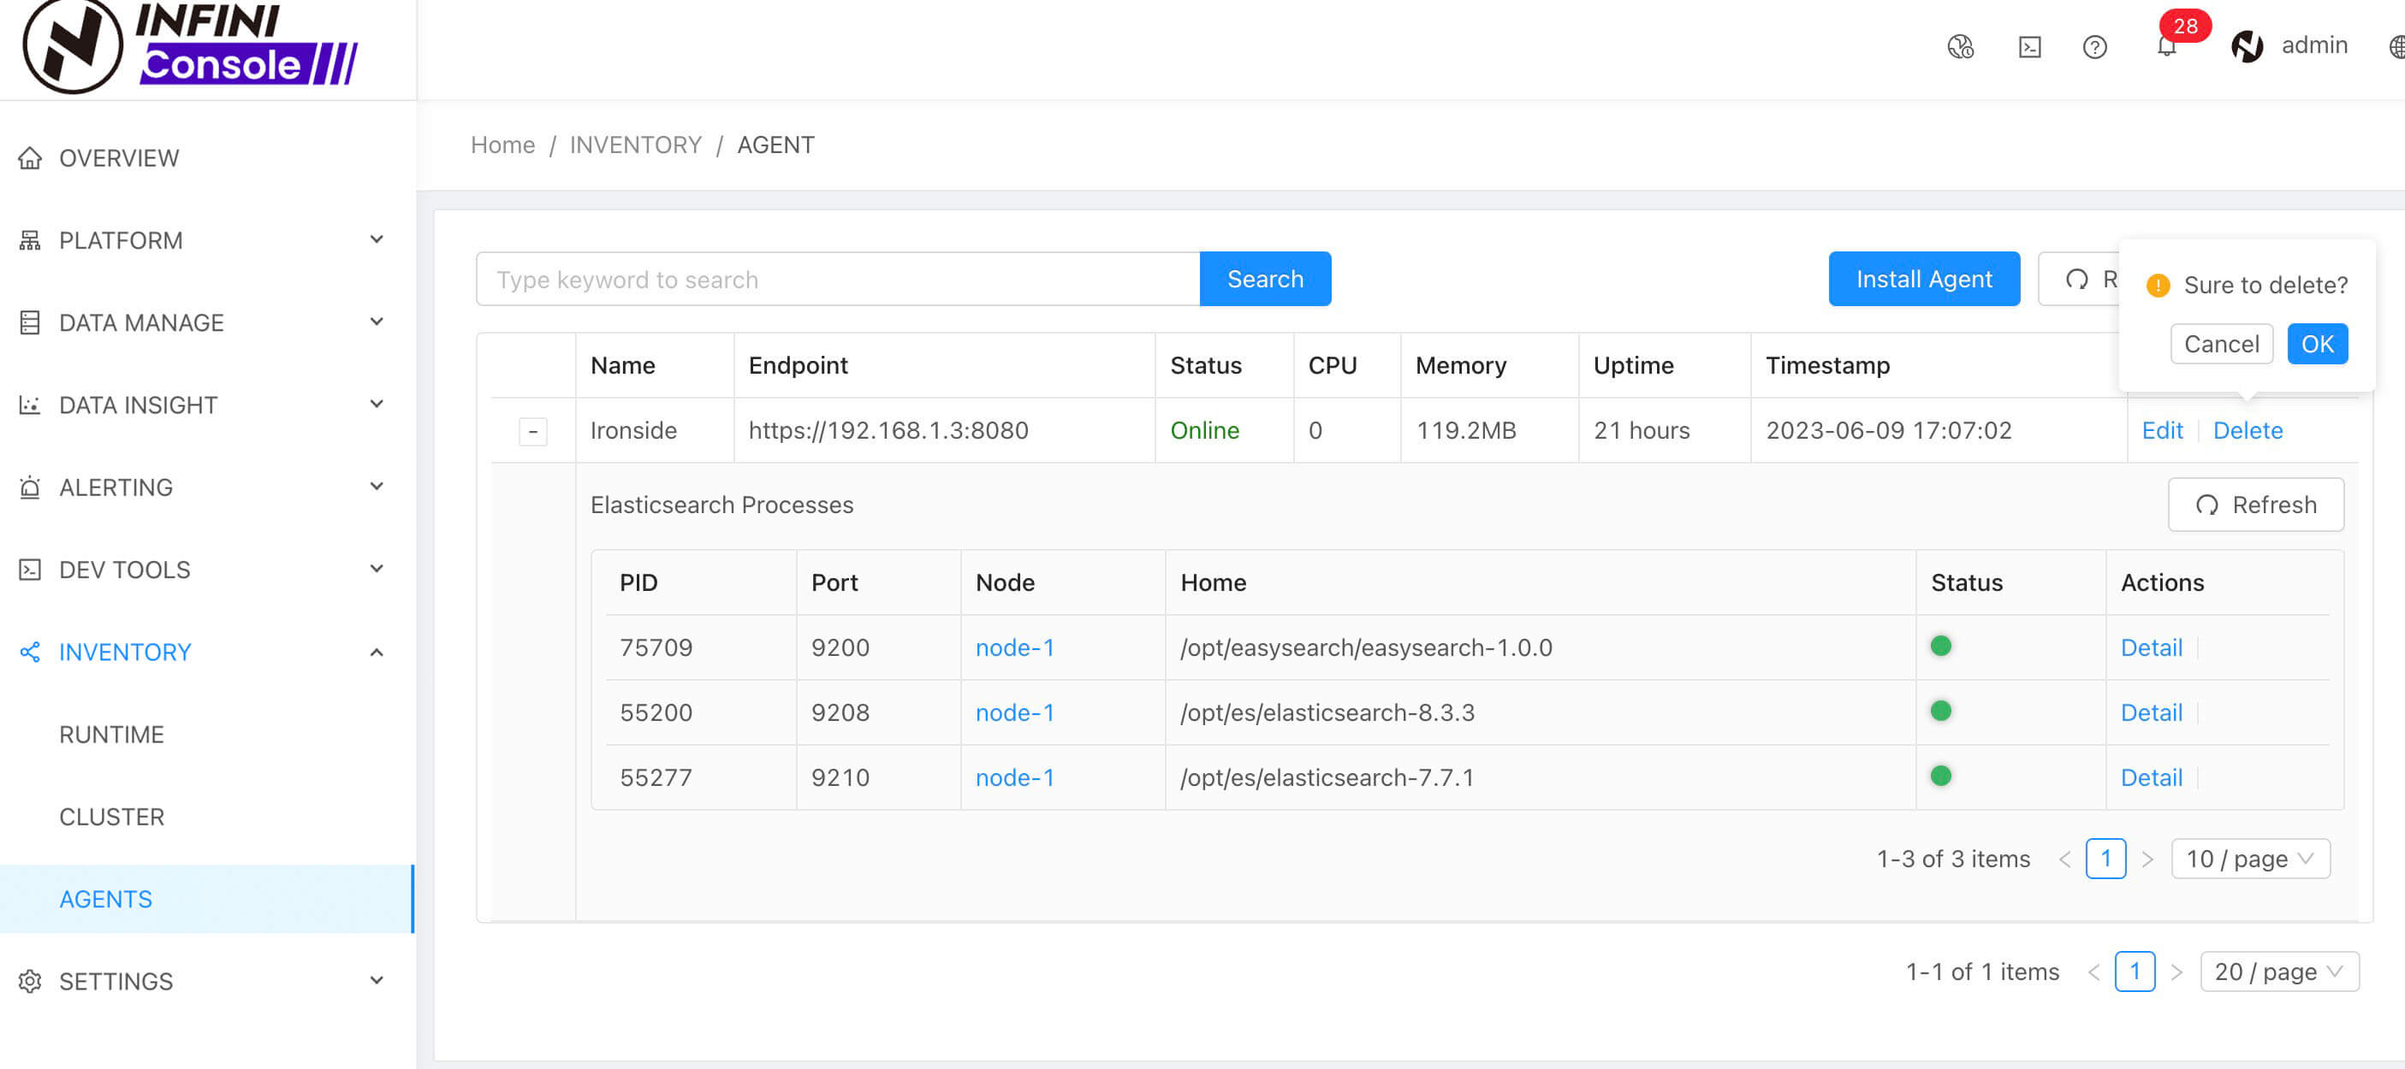Click the keyword search input field
The height and width of the screenshot is (1069, 2405).
click(837, 279)
